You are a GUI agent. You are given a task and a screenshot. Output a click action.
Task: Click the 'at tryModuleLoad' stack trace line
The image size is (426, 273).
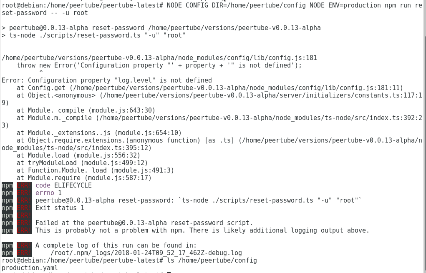coord(82,163)
